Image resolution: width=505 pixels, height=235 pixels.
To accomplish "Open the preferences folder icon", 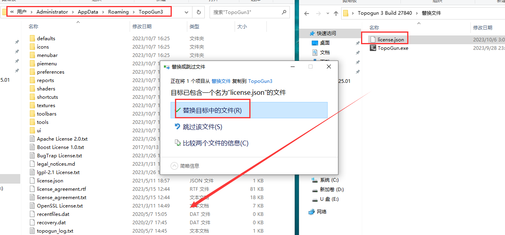I will [x=33, y=72].
